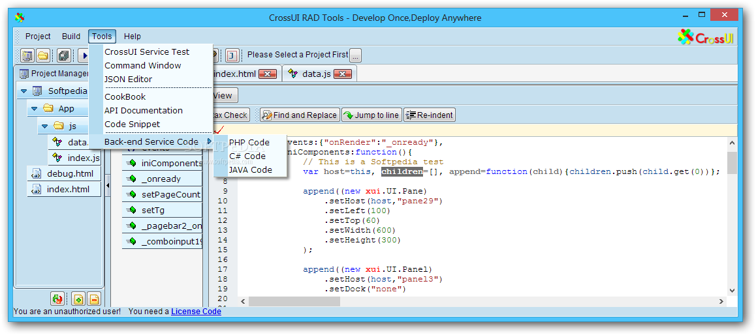
Task: Select the _pagebar2_on function row
Action: [x=163, y=226]
